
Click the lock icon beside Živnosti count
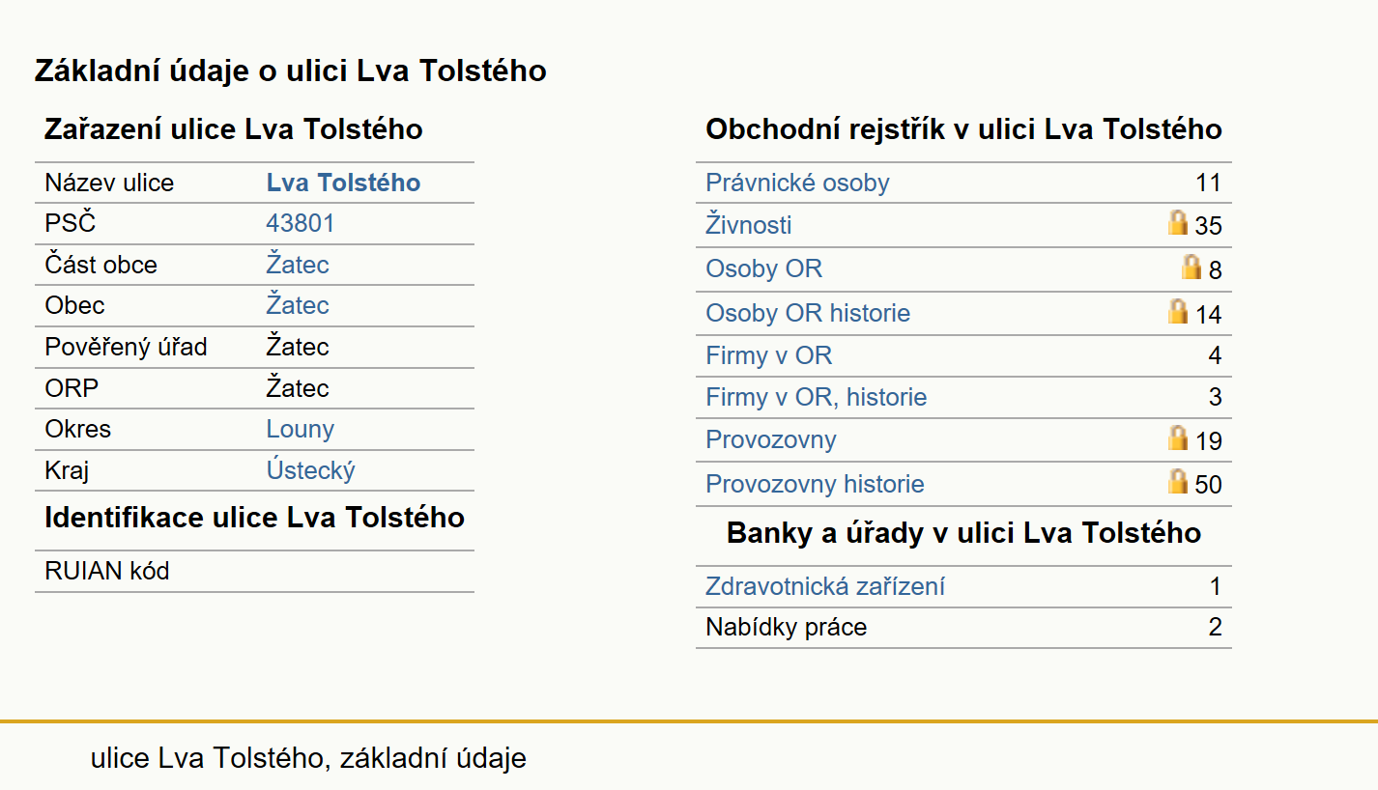(x=1177, y=223)
